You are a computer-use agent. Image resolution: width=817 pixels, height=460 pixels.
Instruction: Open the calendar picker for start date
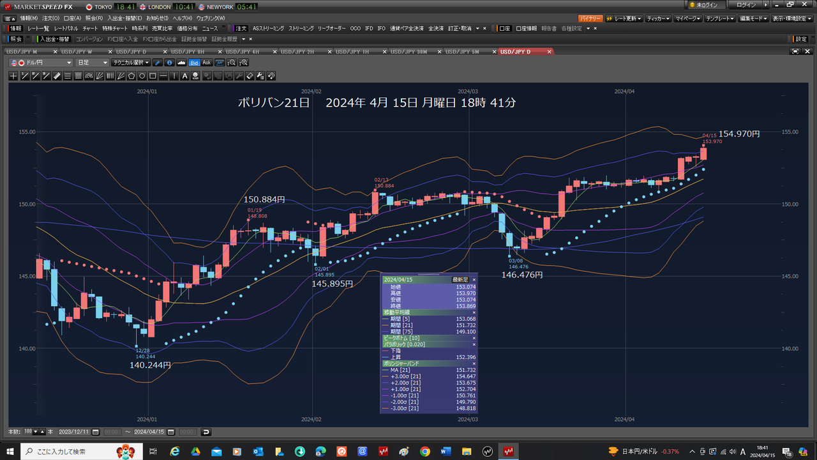96,432
